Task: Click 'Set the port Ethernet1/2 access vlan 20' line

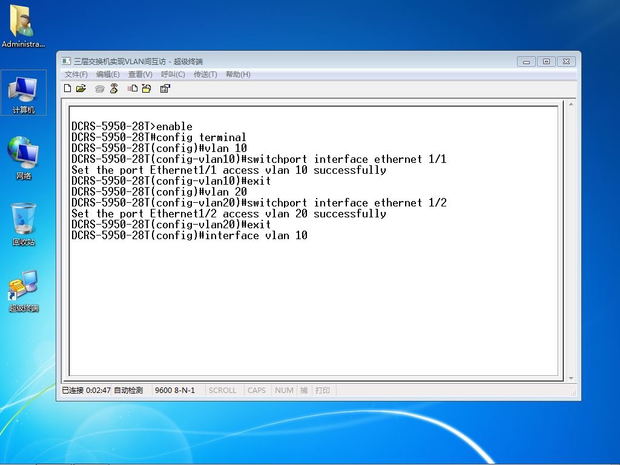Action: coord(229,214)
